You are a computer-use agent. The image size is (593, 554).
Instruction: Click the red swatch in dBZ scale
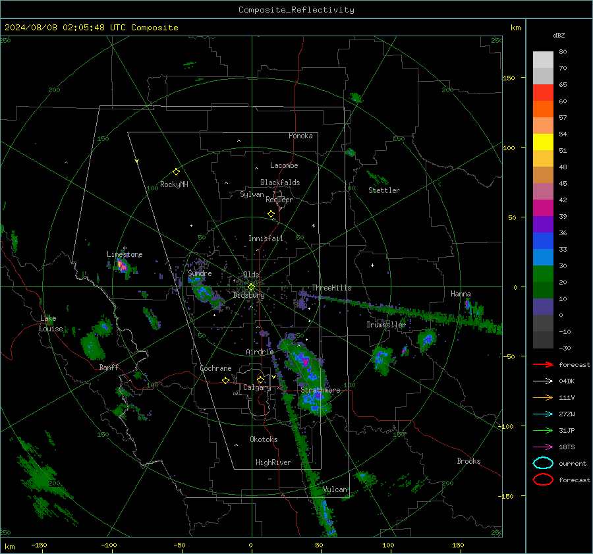coord(543,92)
